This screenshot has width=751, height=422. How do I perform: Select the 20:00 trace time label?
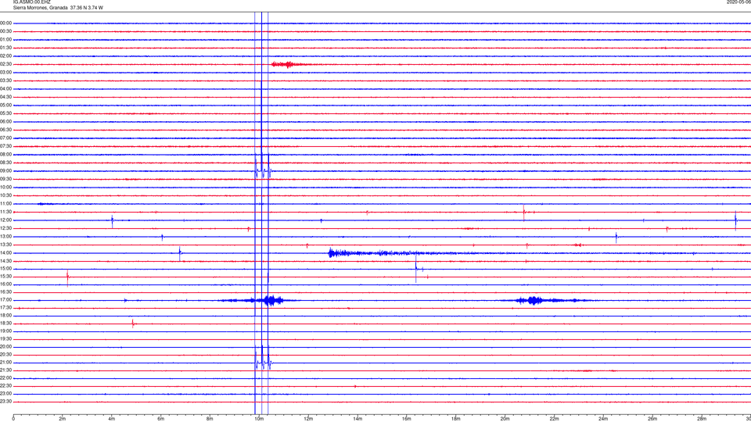click(x=5, y=347)
